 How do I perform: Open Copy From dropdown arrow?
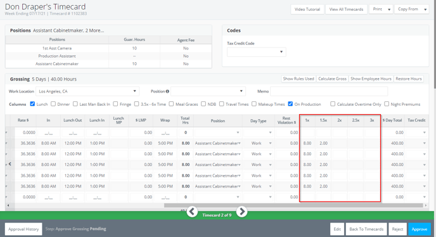[x=425, y=9]
